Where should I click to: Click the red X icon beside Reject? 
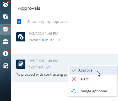point(74,79)
